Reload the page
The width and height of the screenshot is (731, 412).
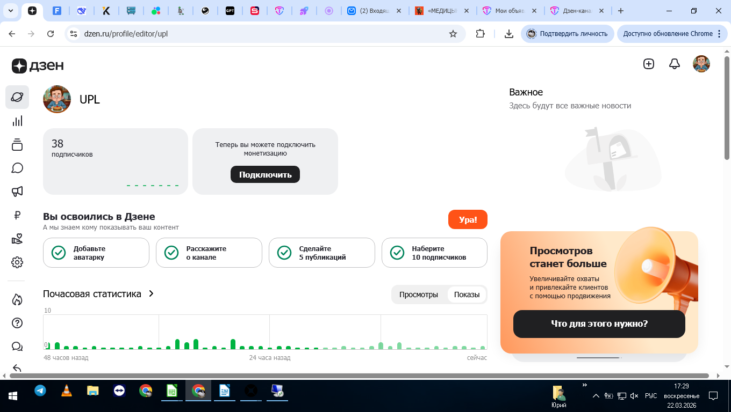coord(51,33)
